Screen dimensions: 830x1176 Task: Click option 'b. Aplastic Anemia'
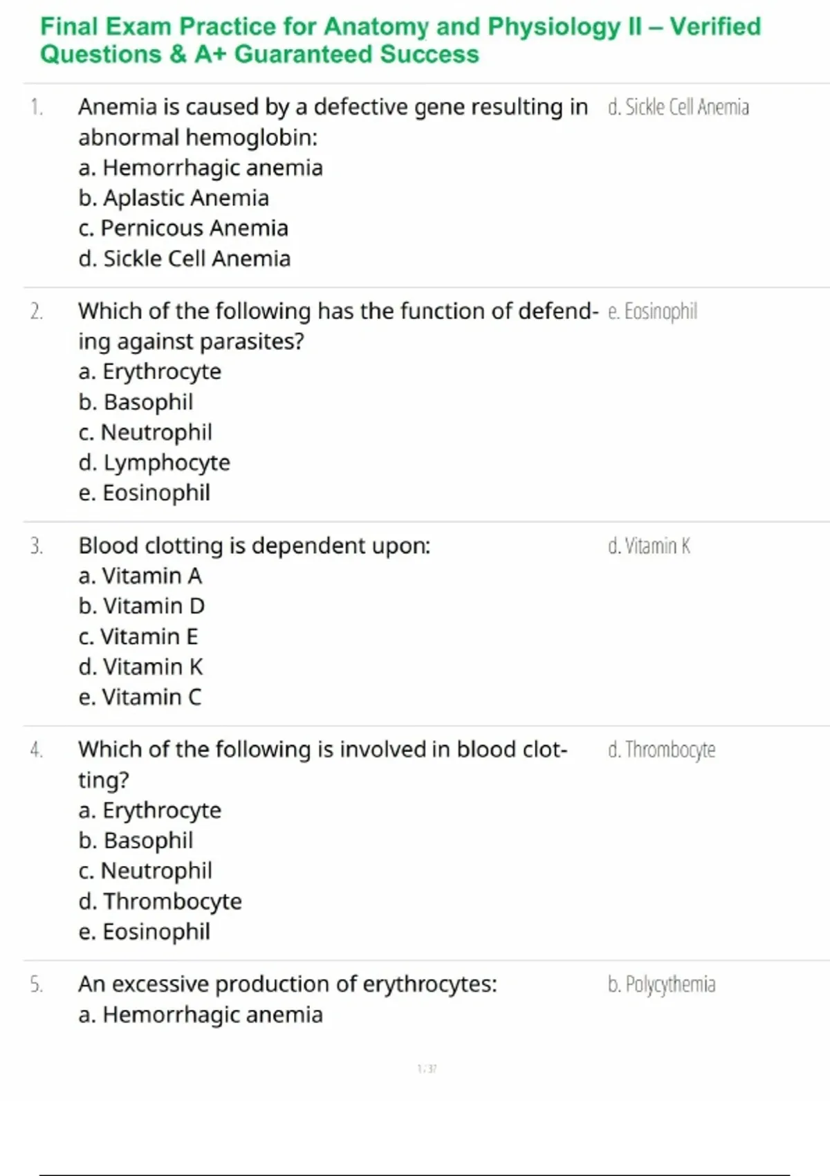point(173,198)
